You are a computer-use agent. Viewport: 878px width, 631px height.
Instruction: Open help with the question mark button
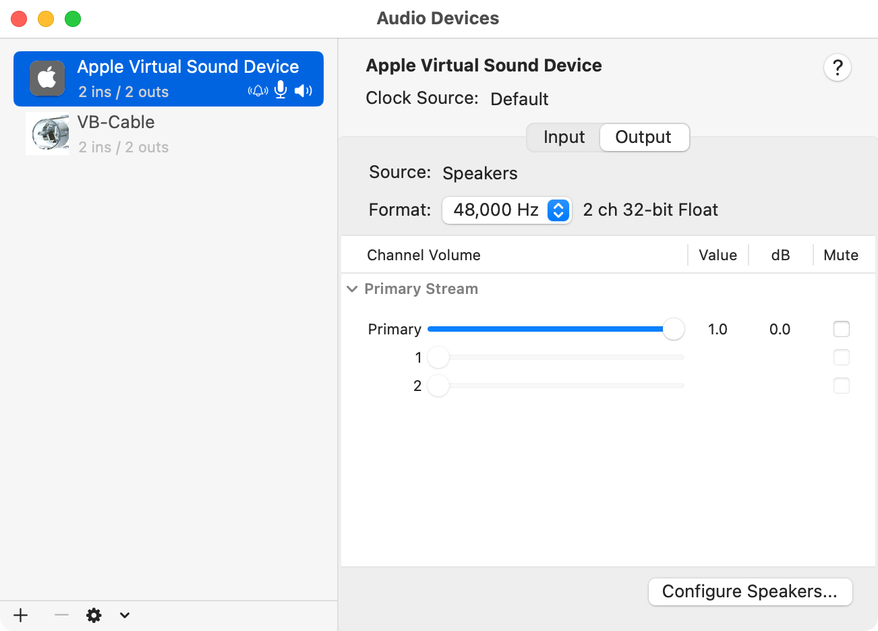[x=838, y=67]
